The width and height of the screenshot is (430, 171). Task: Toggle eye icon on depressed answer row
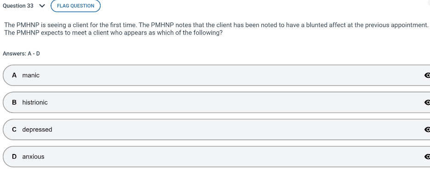[x=427, y=129]
